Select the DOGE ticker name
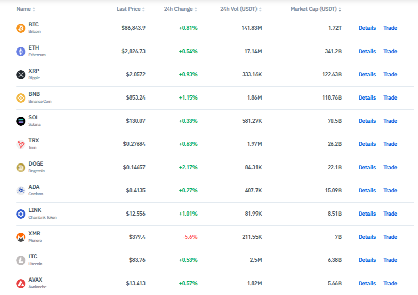Screen dimensions: 418x295 36,163
